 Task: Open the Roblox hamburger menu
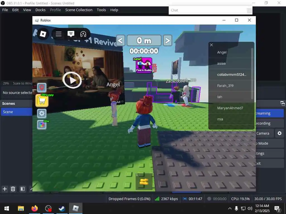[59, 34]
